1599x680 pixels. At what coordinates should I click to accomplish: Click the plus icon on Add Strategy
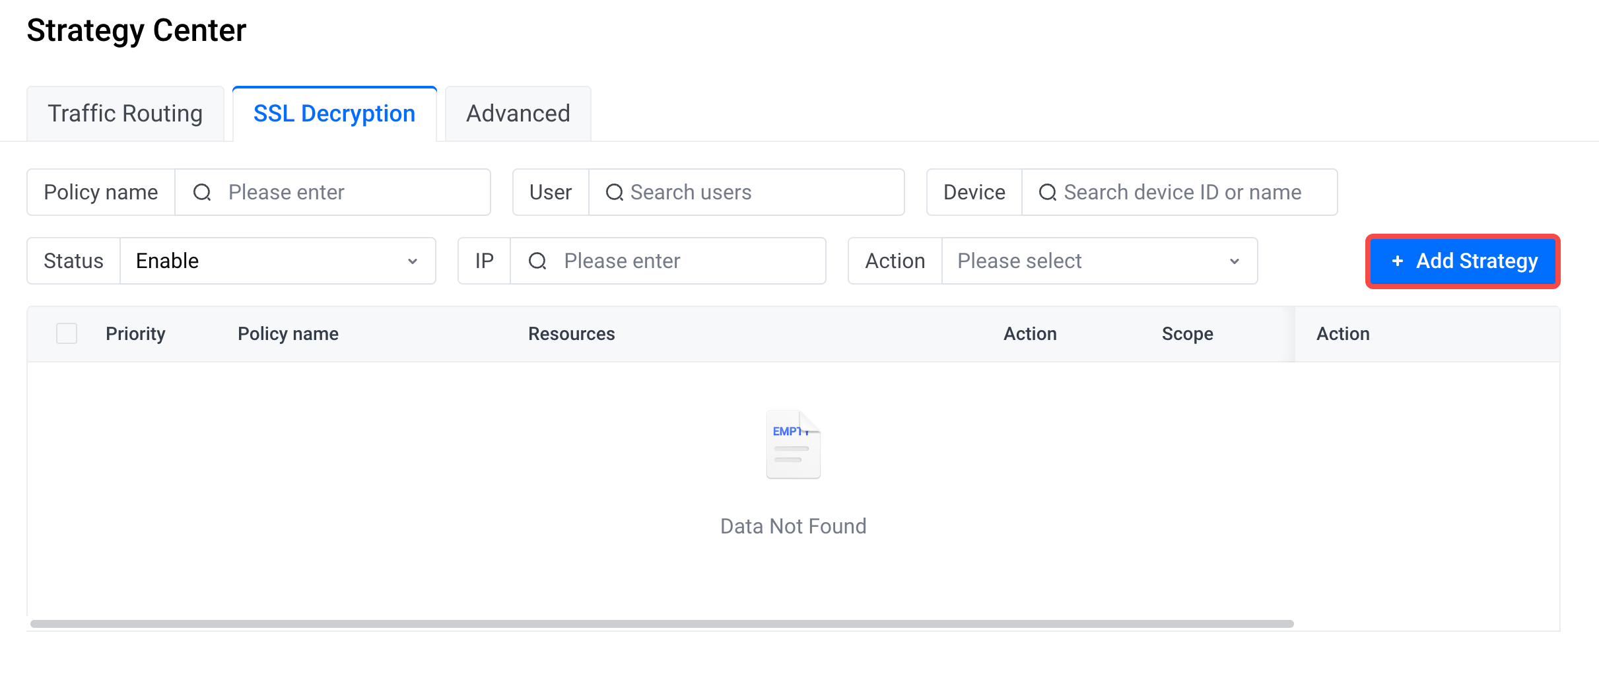point(1397,261)
